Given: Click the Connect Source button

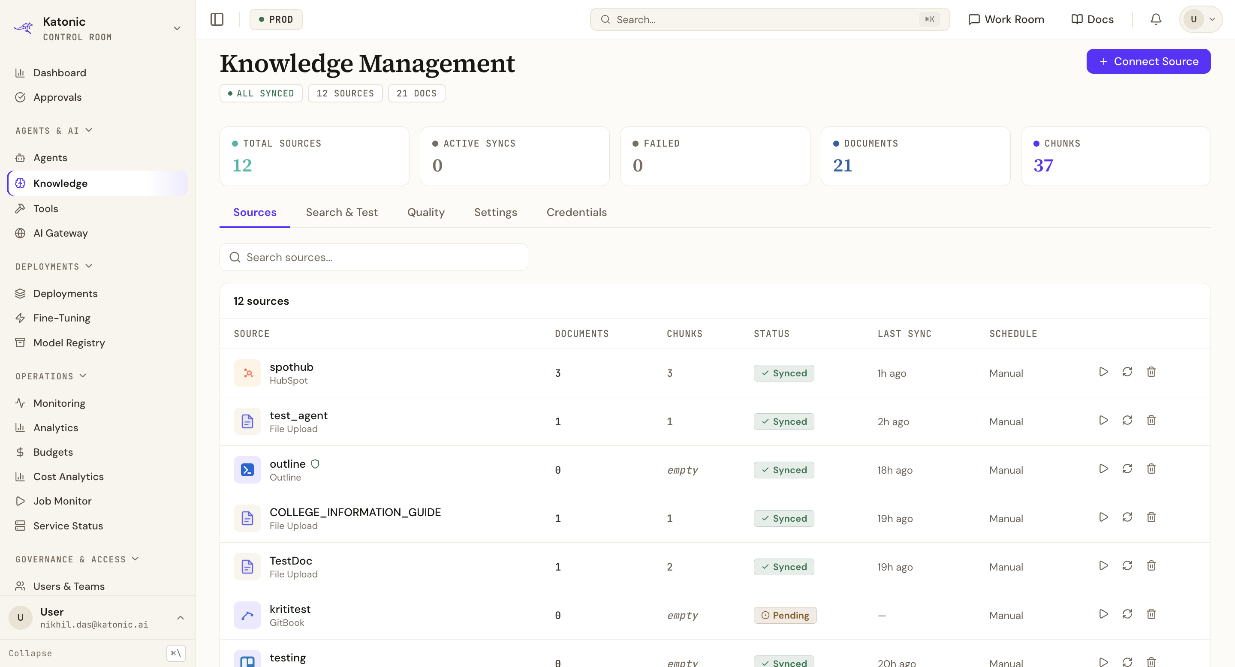Looking at the screenshot, I should [1148, 61].
